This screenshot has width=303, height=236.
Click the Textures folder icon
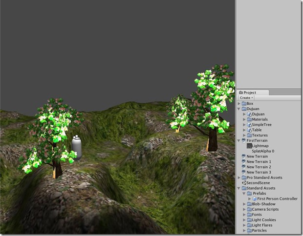click(249, 135)
